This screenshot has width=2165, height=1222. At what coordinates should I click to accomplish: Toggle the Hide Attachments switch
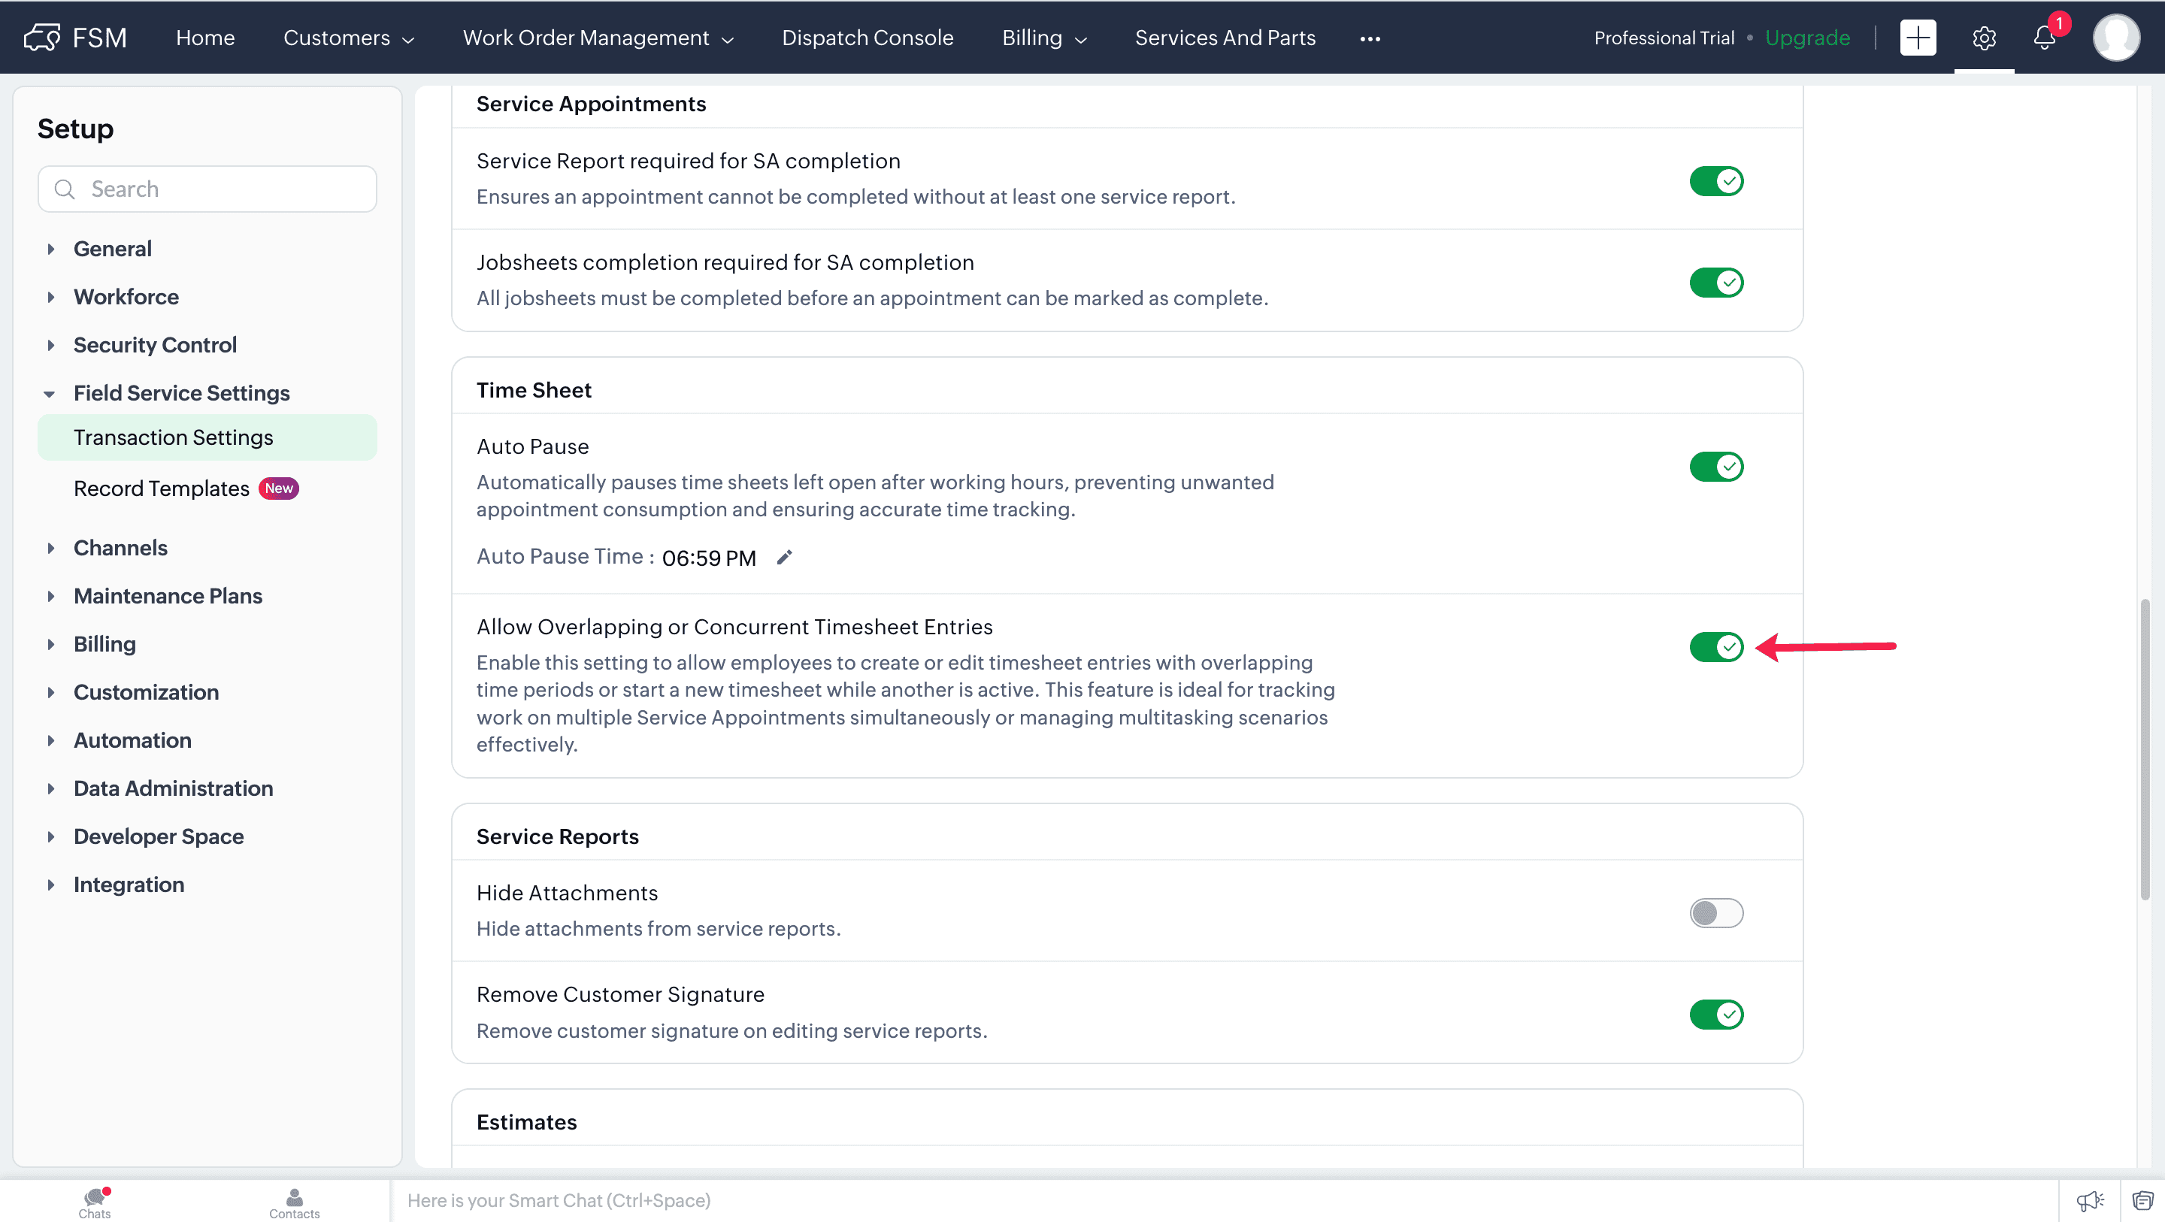1716,912
